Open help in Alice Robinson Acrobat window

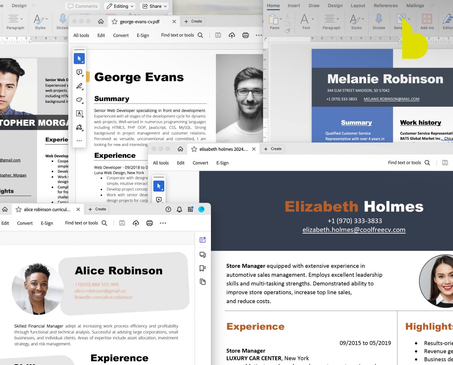point(168,210)
